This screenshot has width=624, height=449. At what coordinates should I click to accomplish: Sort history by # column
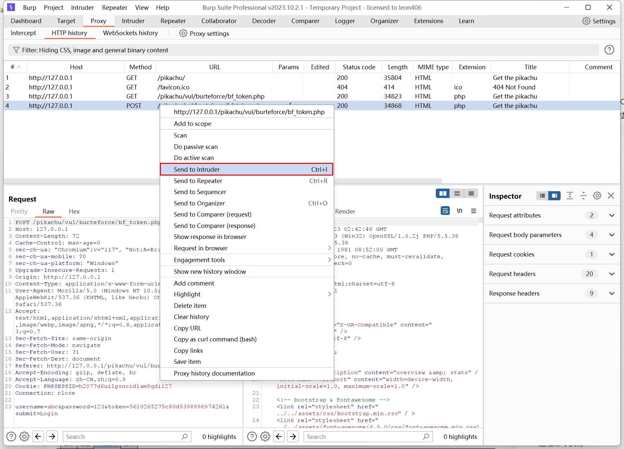click(x=15, y=67)
